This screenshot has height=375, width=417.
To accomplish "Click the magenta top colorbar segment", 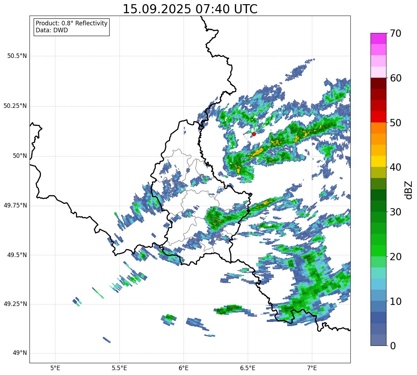I will [378, 39].
